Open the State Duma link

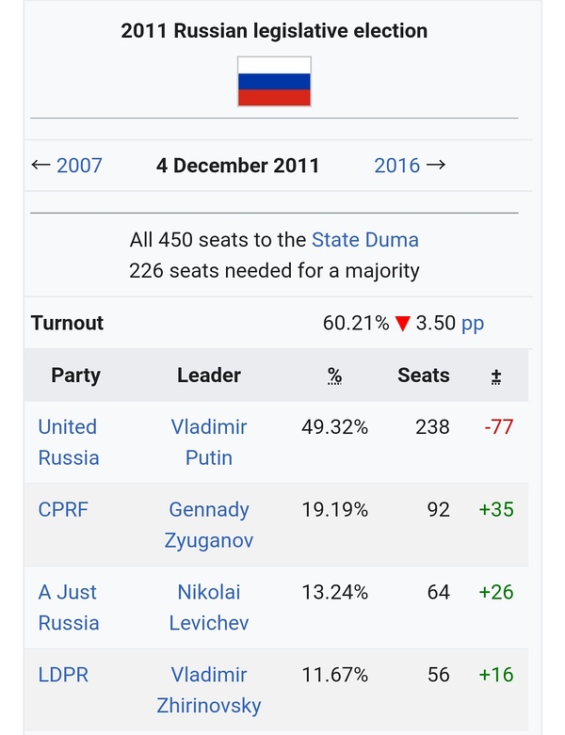pos(365,240)
